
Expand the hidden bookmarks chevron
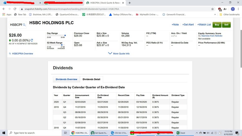[x=215, y=14]
